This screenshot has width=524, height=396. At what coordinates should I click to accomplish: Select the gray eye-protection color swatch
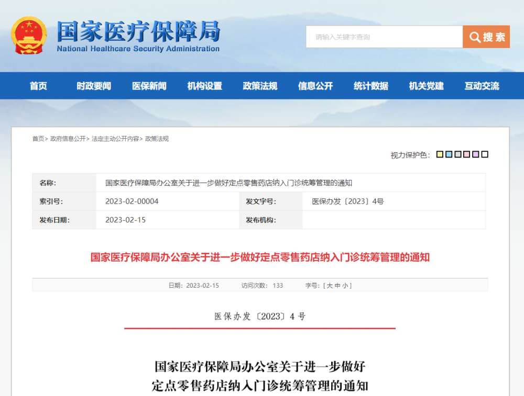pos(458,154)
